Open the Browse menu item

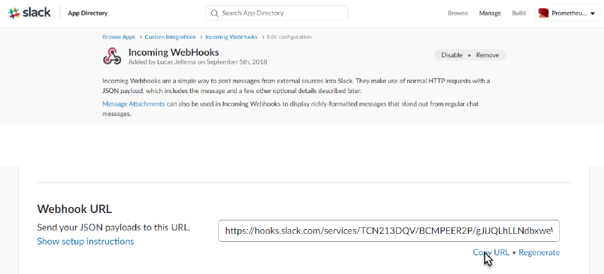(458, 13)
